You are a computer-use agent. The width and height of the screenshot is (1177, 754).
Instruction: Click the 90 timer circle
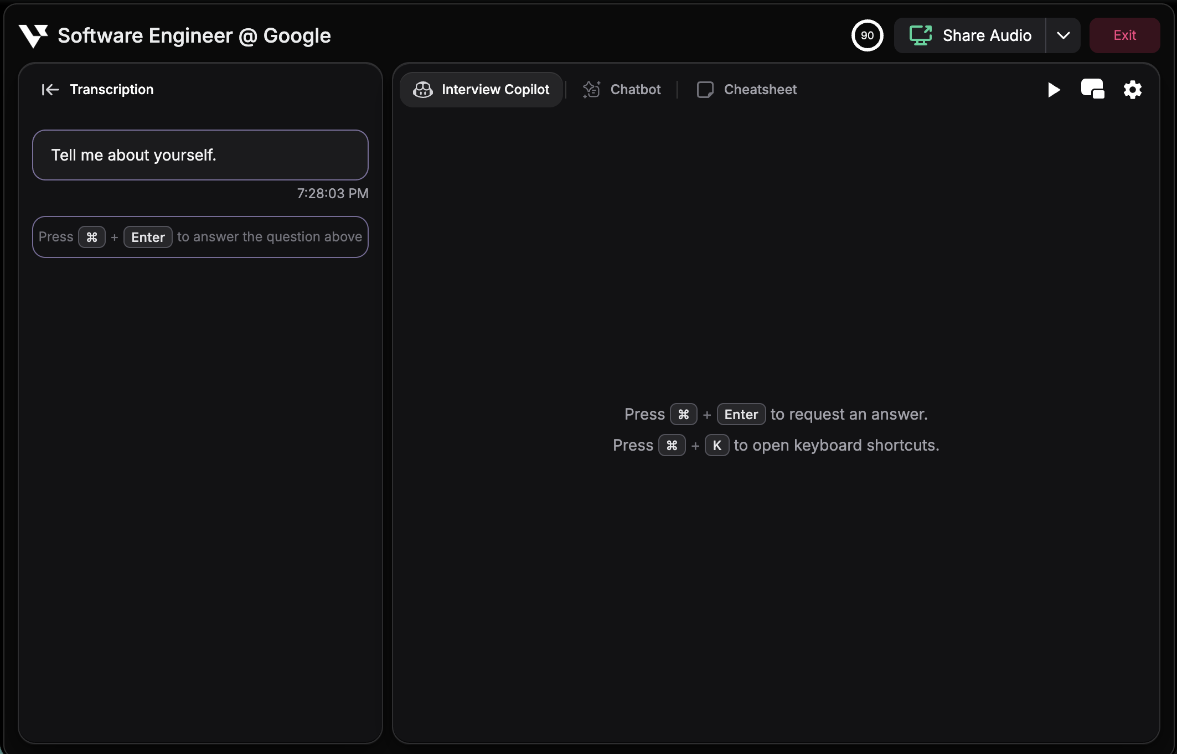click(x=867, y=35)
